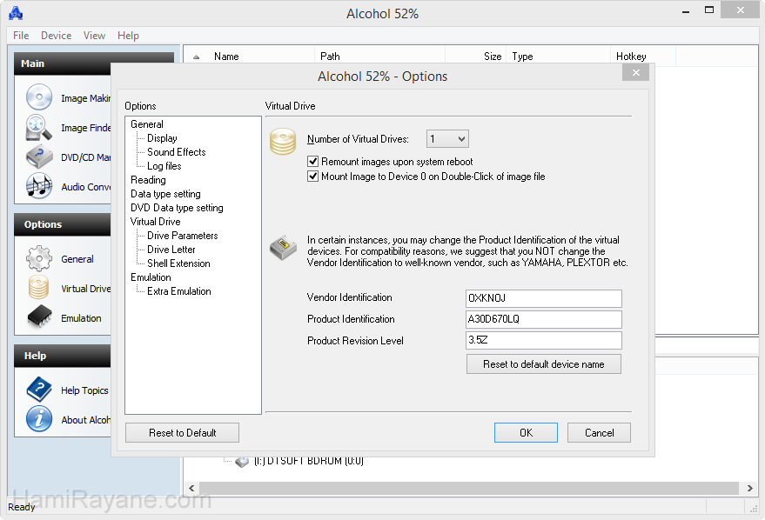Select Extra Emulation in the options tree
Viewport: 765px width, 520px height.
tap(179, 291)
